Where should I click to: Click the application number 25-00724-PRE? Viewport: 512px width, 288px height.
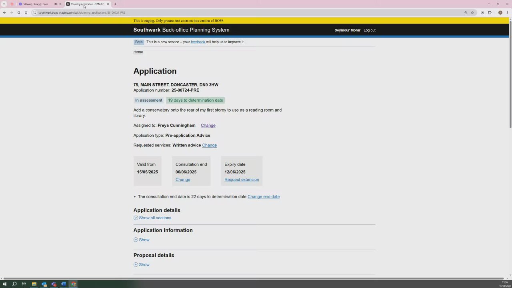tap(185, 90)
